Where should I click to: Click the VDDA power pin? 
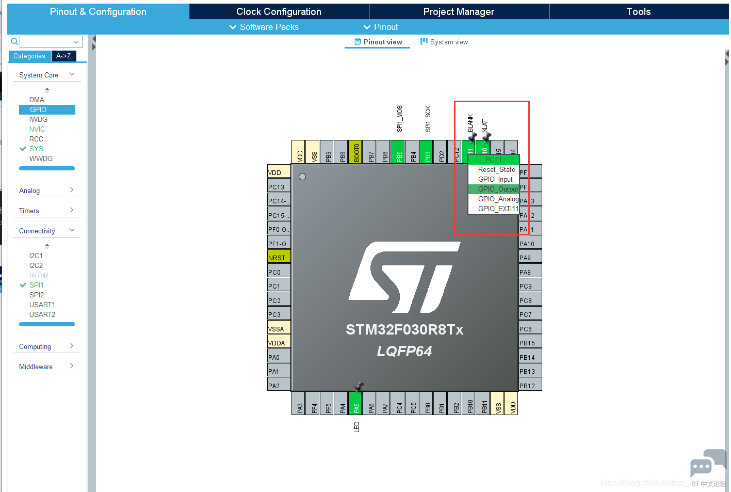[x=279, y=342]
